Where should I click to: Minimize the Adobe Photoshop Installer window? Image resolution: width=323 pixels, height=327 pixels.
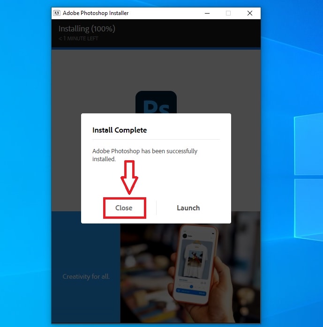207,13
